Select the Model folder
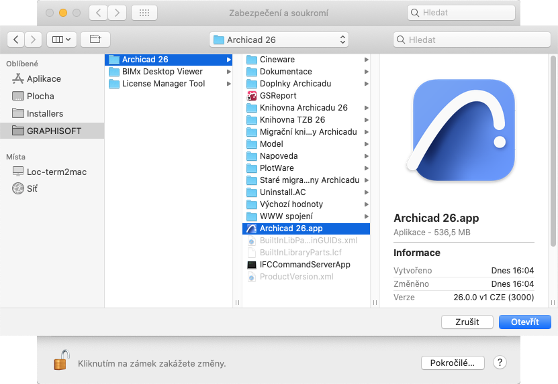Screen dimensions: 558x384 pos(306,144)
